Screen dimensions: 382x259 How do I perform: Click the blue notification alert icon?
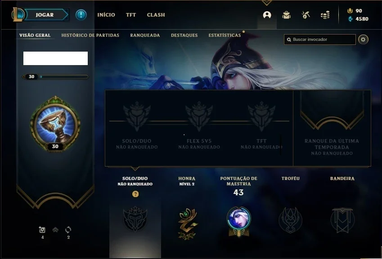(81, 15)
